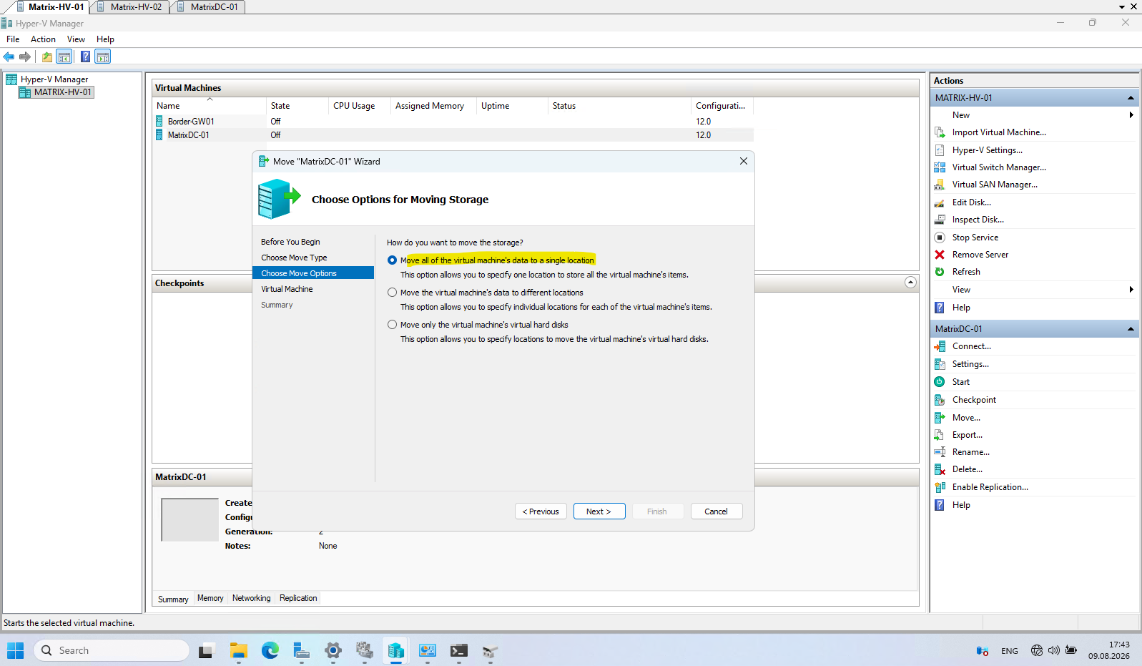Click the volume icon in system tray
The image size is (1142, 666).
(x=1053, y=650)
